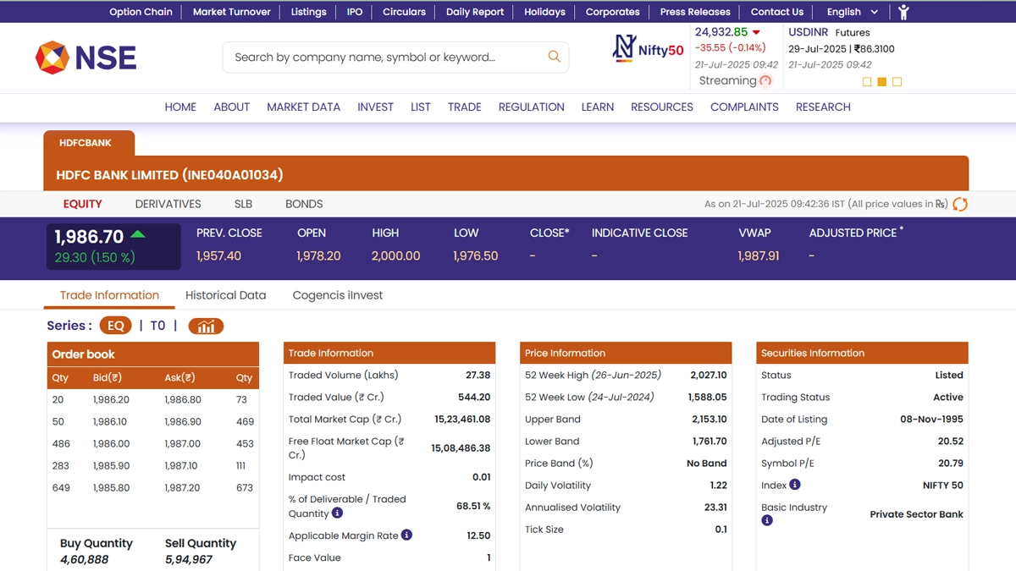Open the chart icon beside T0
The image size is (1016, 571).
coord(206,326)
